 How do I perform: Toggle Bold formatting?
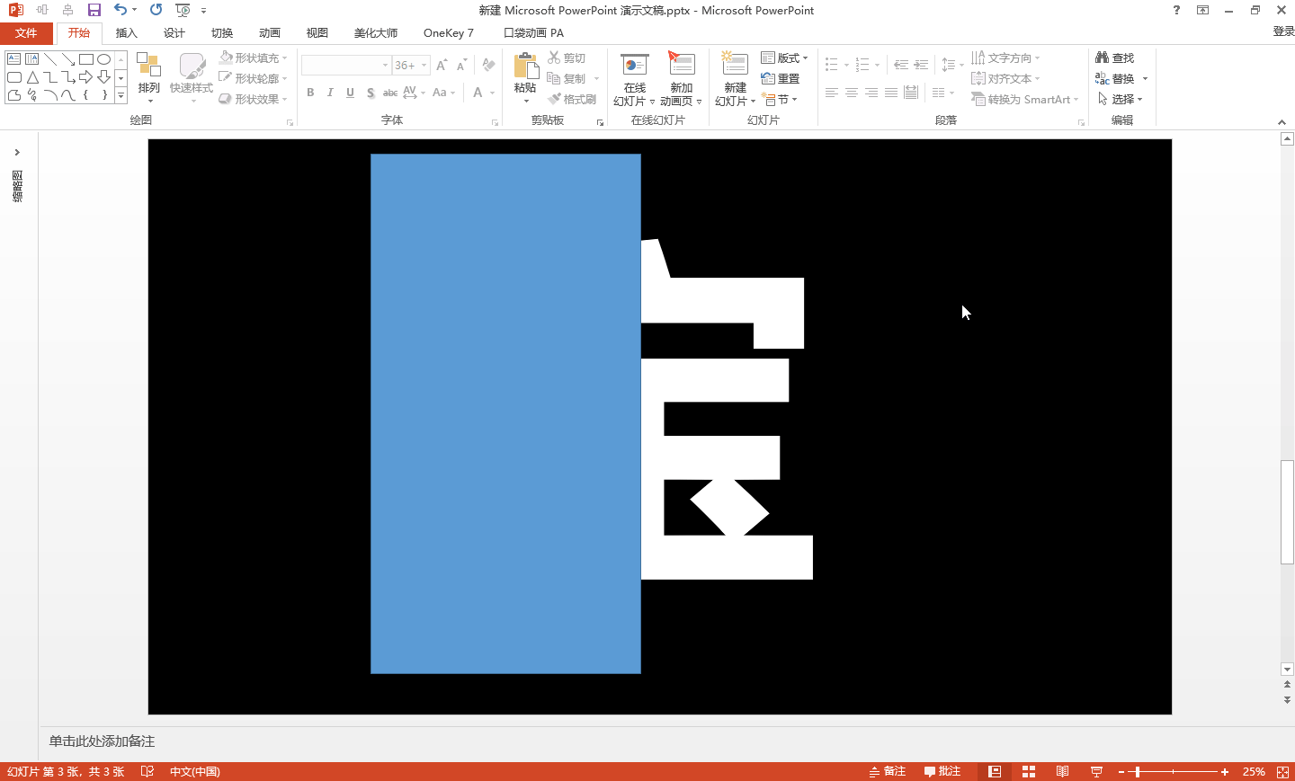pos(310,93)
